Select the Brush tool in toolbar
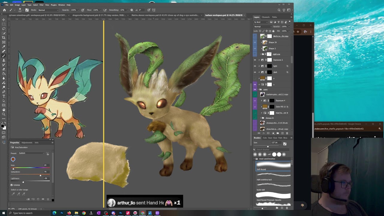The height and width of the screenshot is (216, 384). coord(4,55)
